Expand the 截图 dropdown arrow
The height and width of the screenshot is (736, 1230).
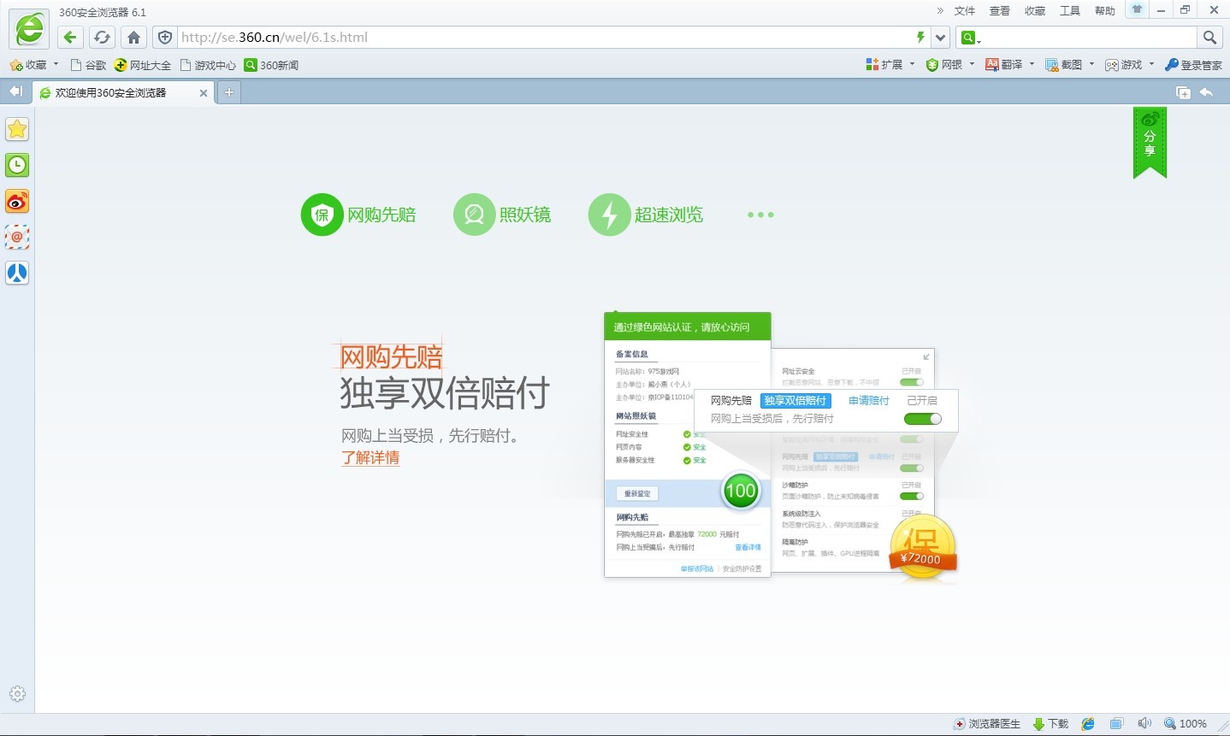1091,64
